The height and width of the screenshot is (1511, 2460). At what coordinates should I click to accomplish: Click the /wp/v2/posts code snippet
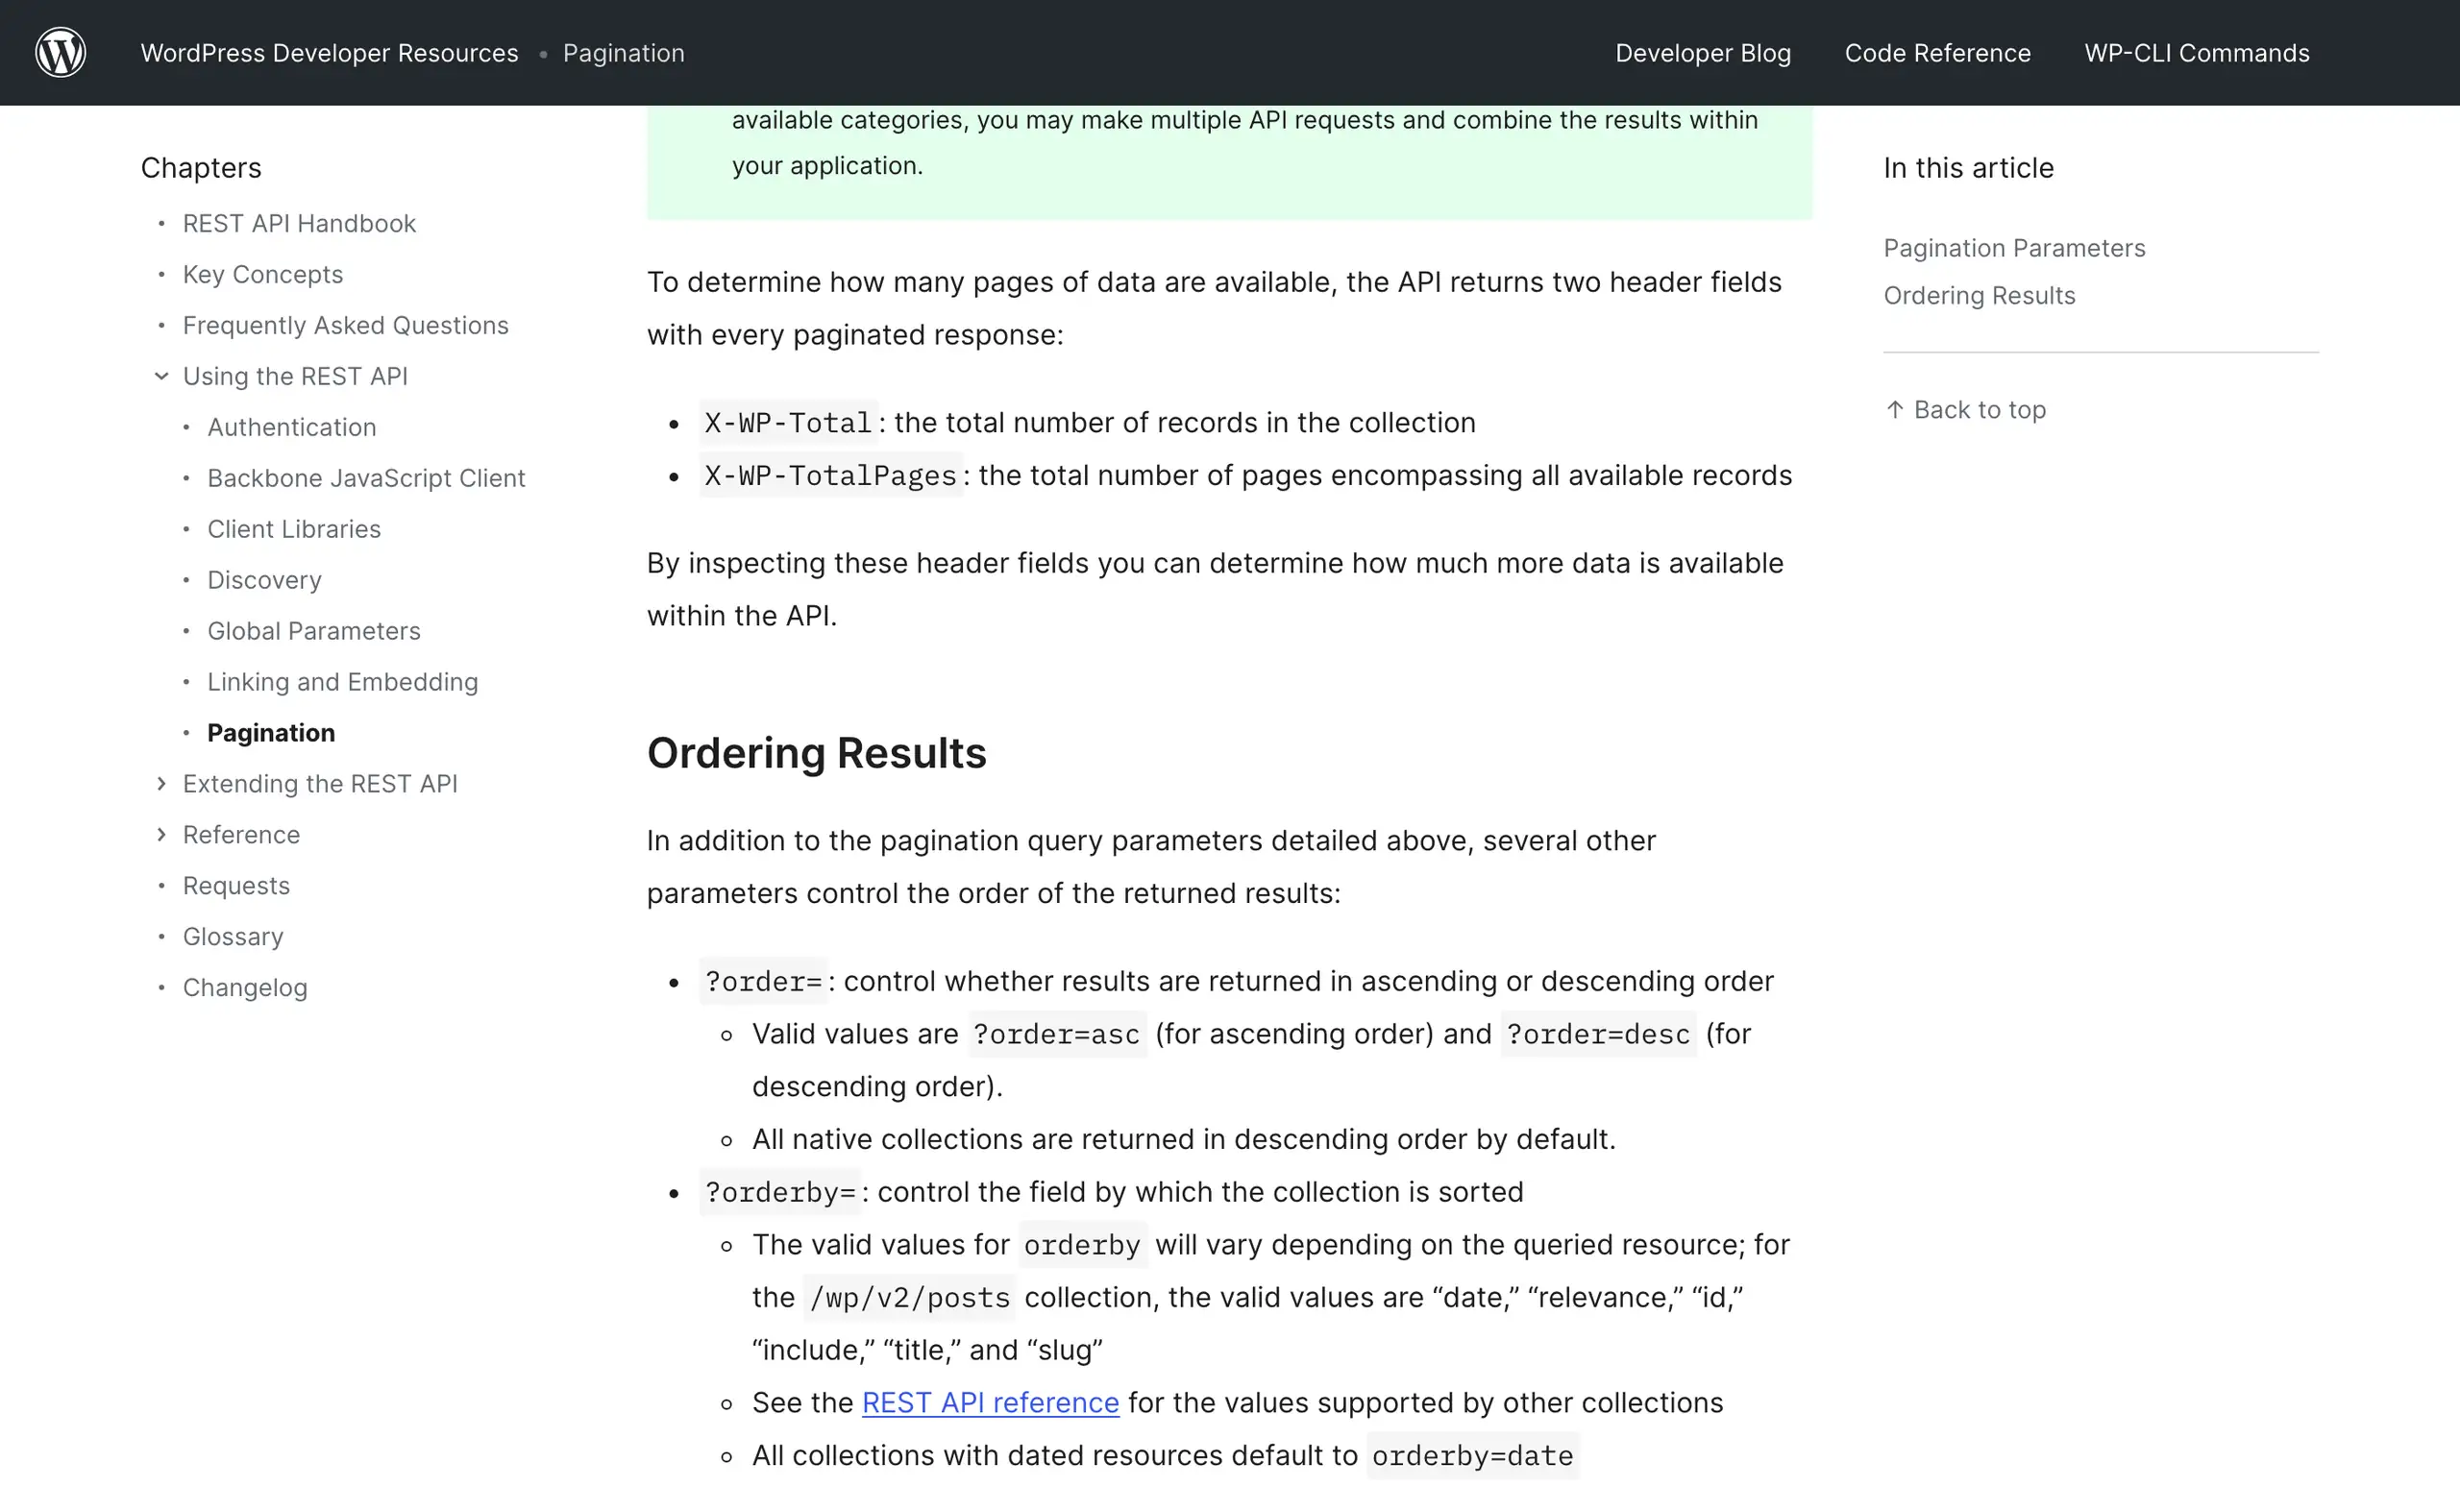click(910, 1297)
